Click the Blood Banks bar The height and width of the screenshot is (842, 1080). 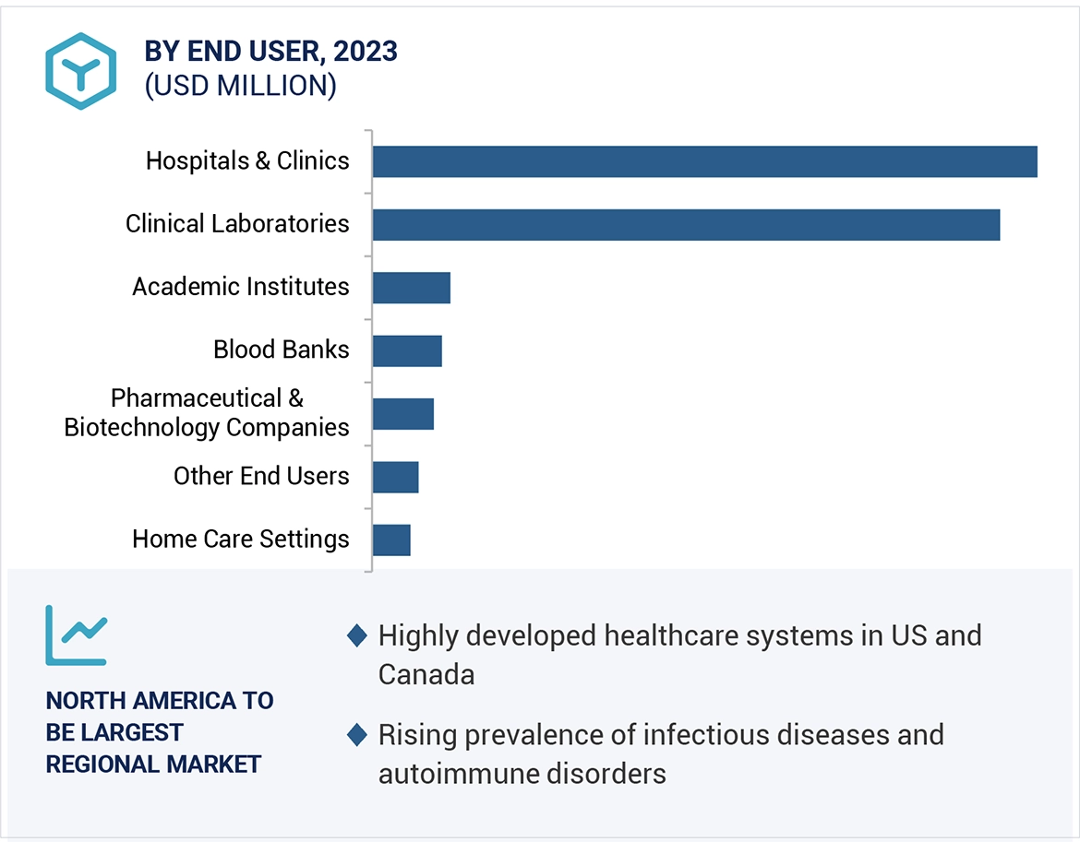click(x=407, y=350)
